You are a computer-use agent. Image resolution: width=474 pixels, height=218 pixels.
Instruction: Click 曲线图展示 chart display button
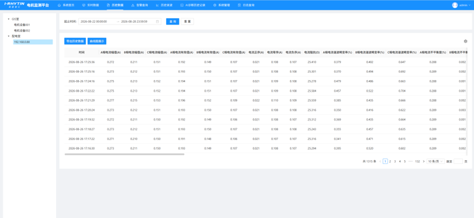point(97,41)
